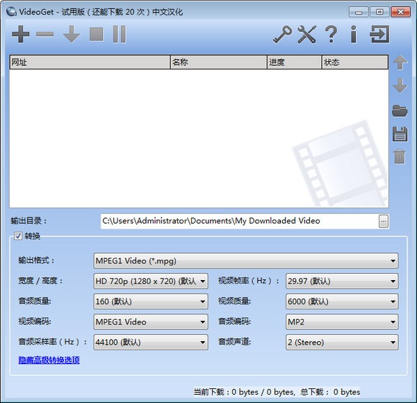Open the 视频帧率 29.97 dropdown
This screenshot has width=417, height=403.
342,281
